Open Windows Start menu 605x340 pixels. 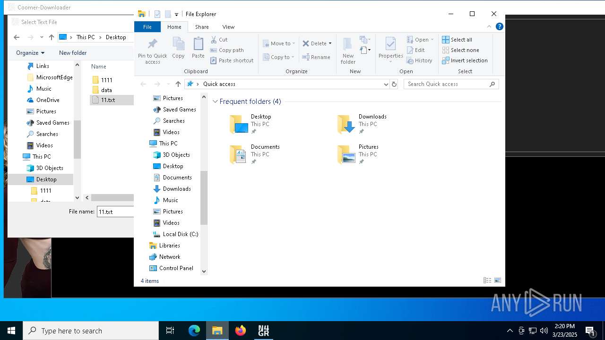pyautogui.click(x=11, y=331)
